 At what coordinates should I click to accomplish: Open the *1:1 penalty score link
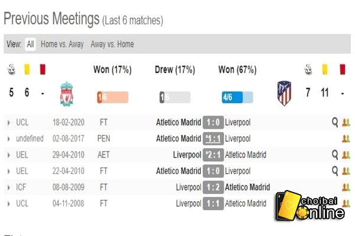click(213, 139)
